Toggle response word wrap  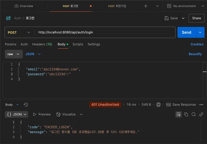pyautogui.click(x=179, y=114)
